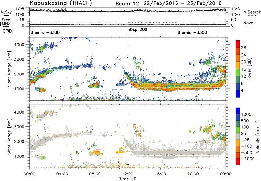Click the '1000' tick on velocity colorbar
Screen dimensions: 261x181
click(246, 114)
